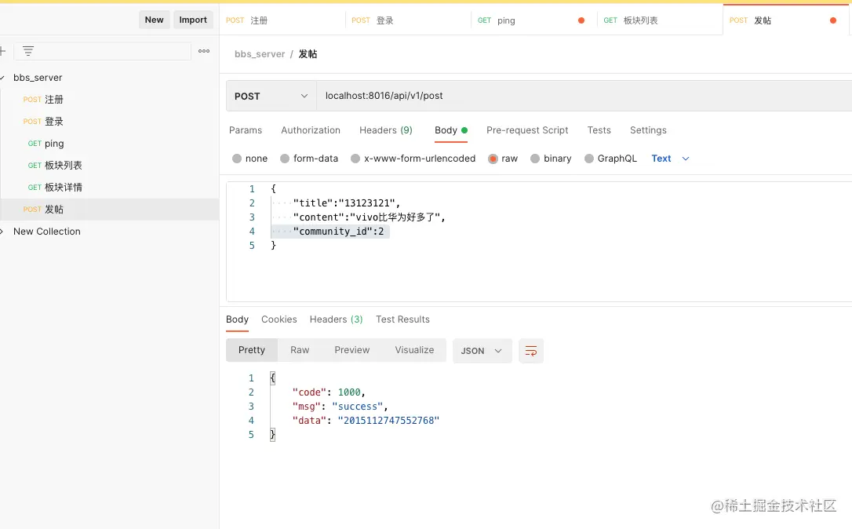Select the response Body tab
The width and height of the screenshot is (852, 529).
click(237, 319)
